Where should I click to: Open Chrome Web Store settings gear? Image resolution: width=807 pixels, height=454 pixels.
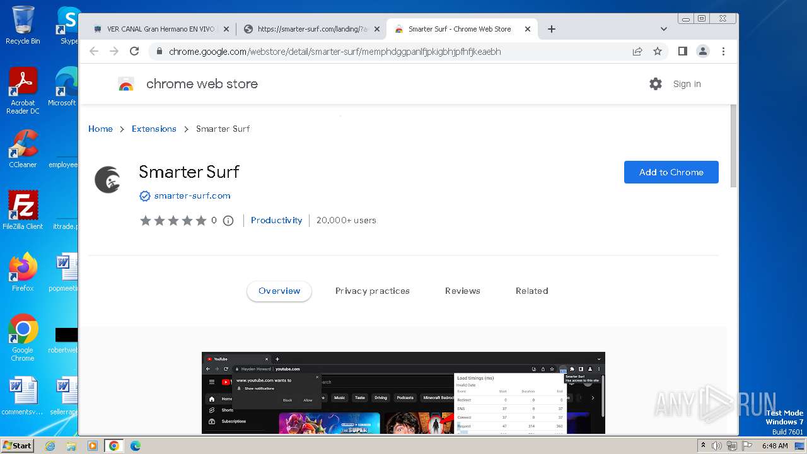pyautogui.click(x=656, y=84)
